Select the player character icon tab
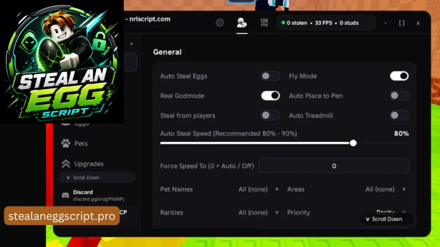The width and height of the screenshot is (440, 247). (241, 23)
